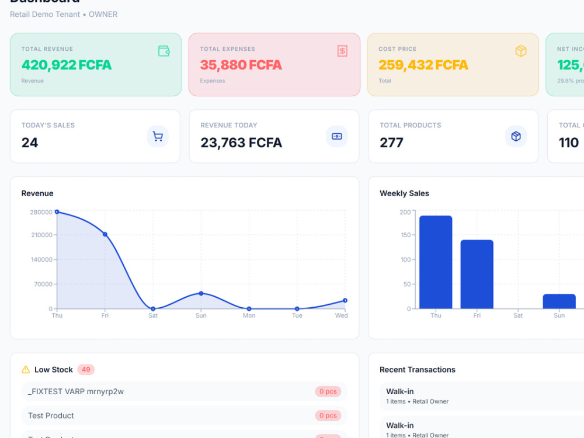This screenshot has width=584, height=438.
Task: Click the wallet icon in Total Revenue card
Action: 164,51
